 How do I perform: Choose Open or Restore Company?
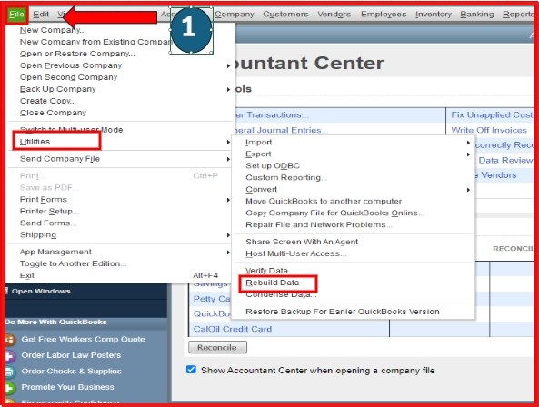[77, 54]
